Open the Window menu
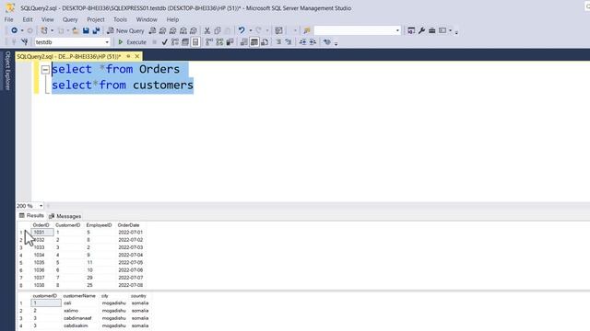 147,19
